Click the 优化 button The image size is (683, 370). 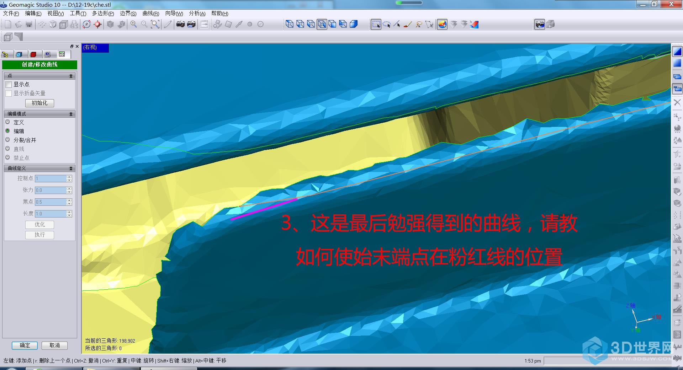(39, 225)
